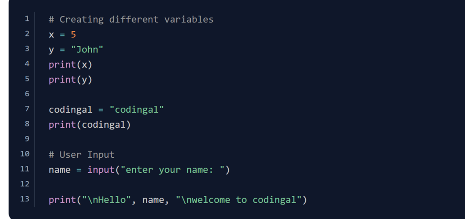465x219 pixels.
Task: Click line number 1 in the gutter
Action: (27, 19)
